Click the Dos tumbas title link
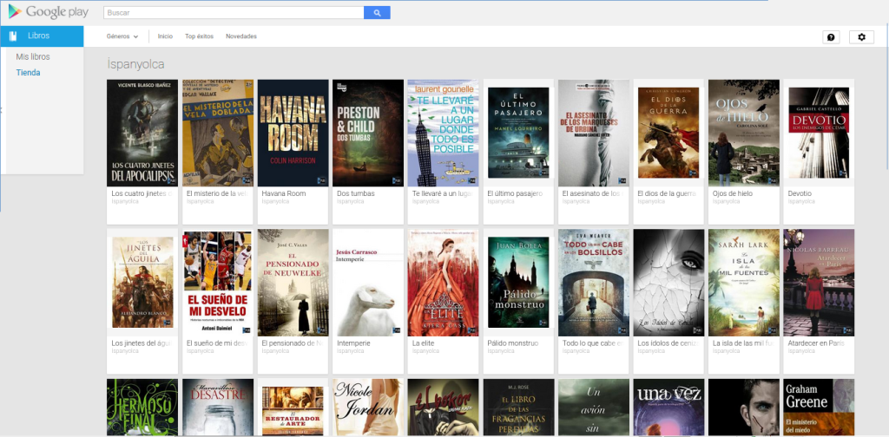 [x=355, y=193]
